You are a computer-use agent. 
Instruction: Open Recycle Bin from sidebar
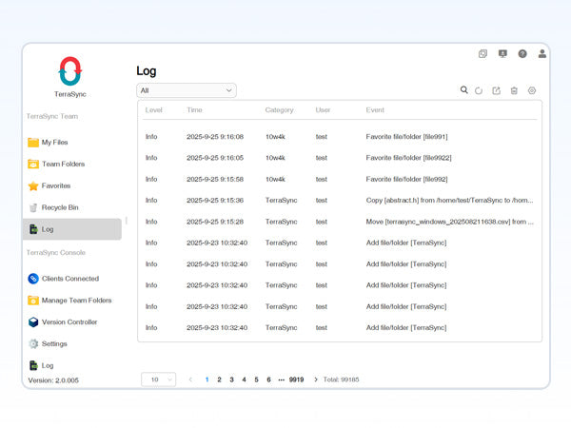pyautogui.click(x=59, y=207)
